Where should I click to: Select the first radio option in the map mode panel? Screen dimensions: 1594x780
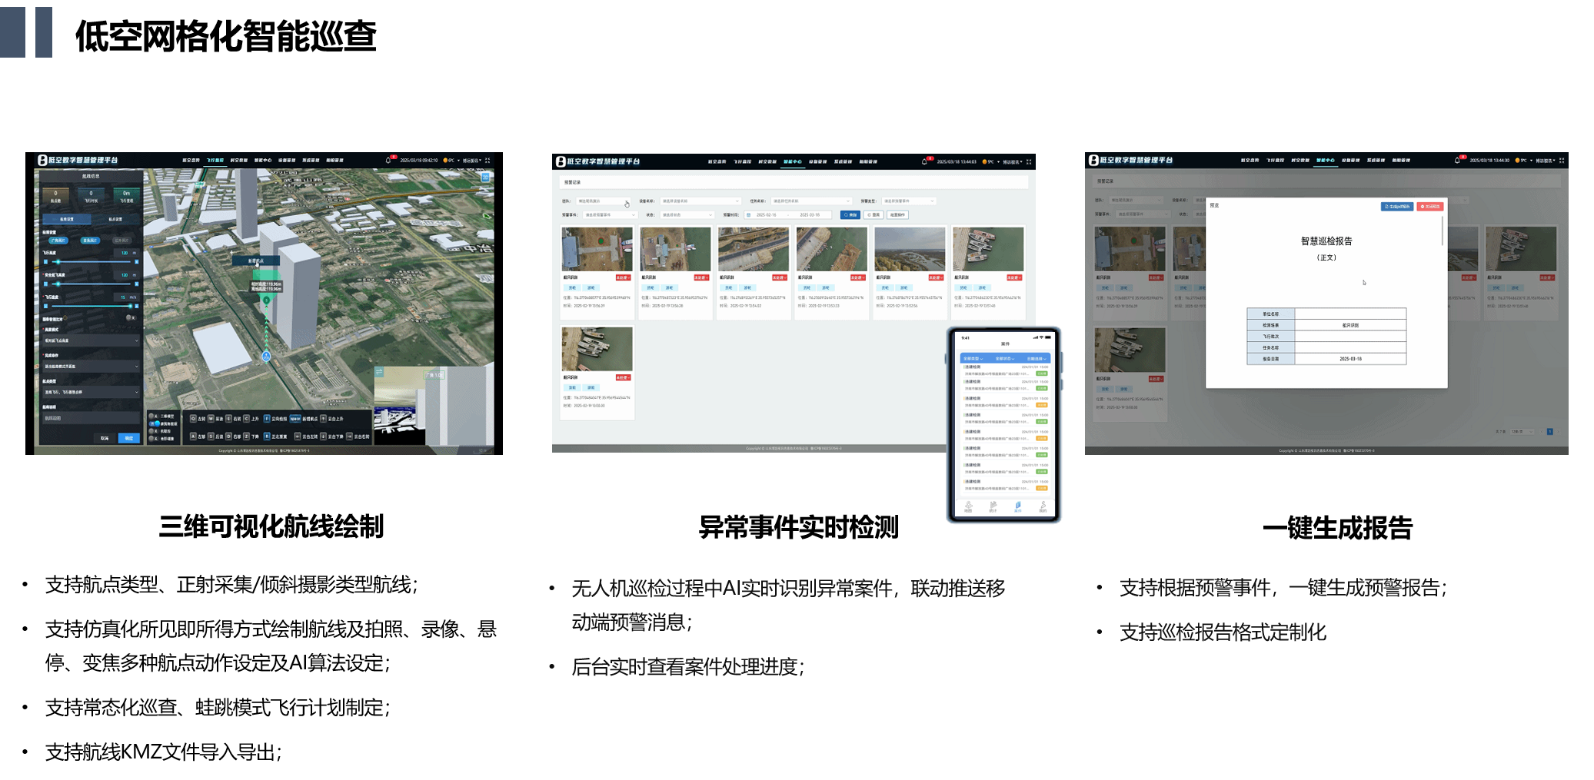pyautogui.click(x=151, y=416)
